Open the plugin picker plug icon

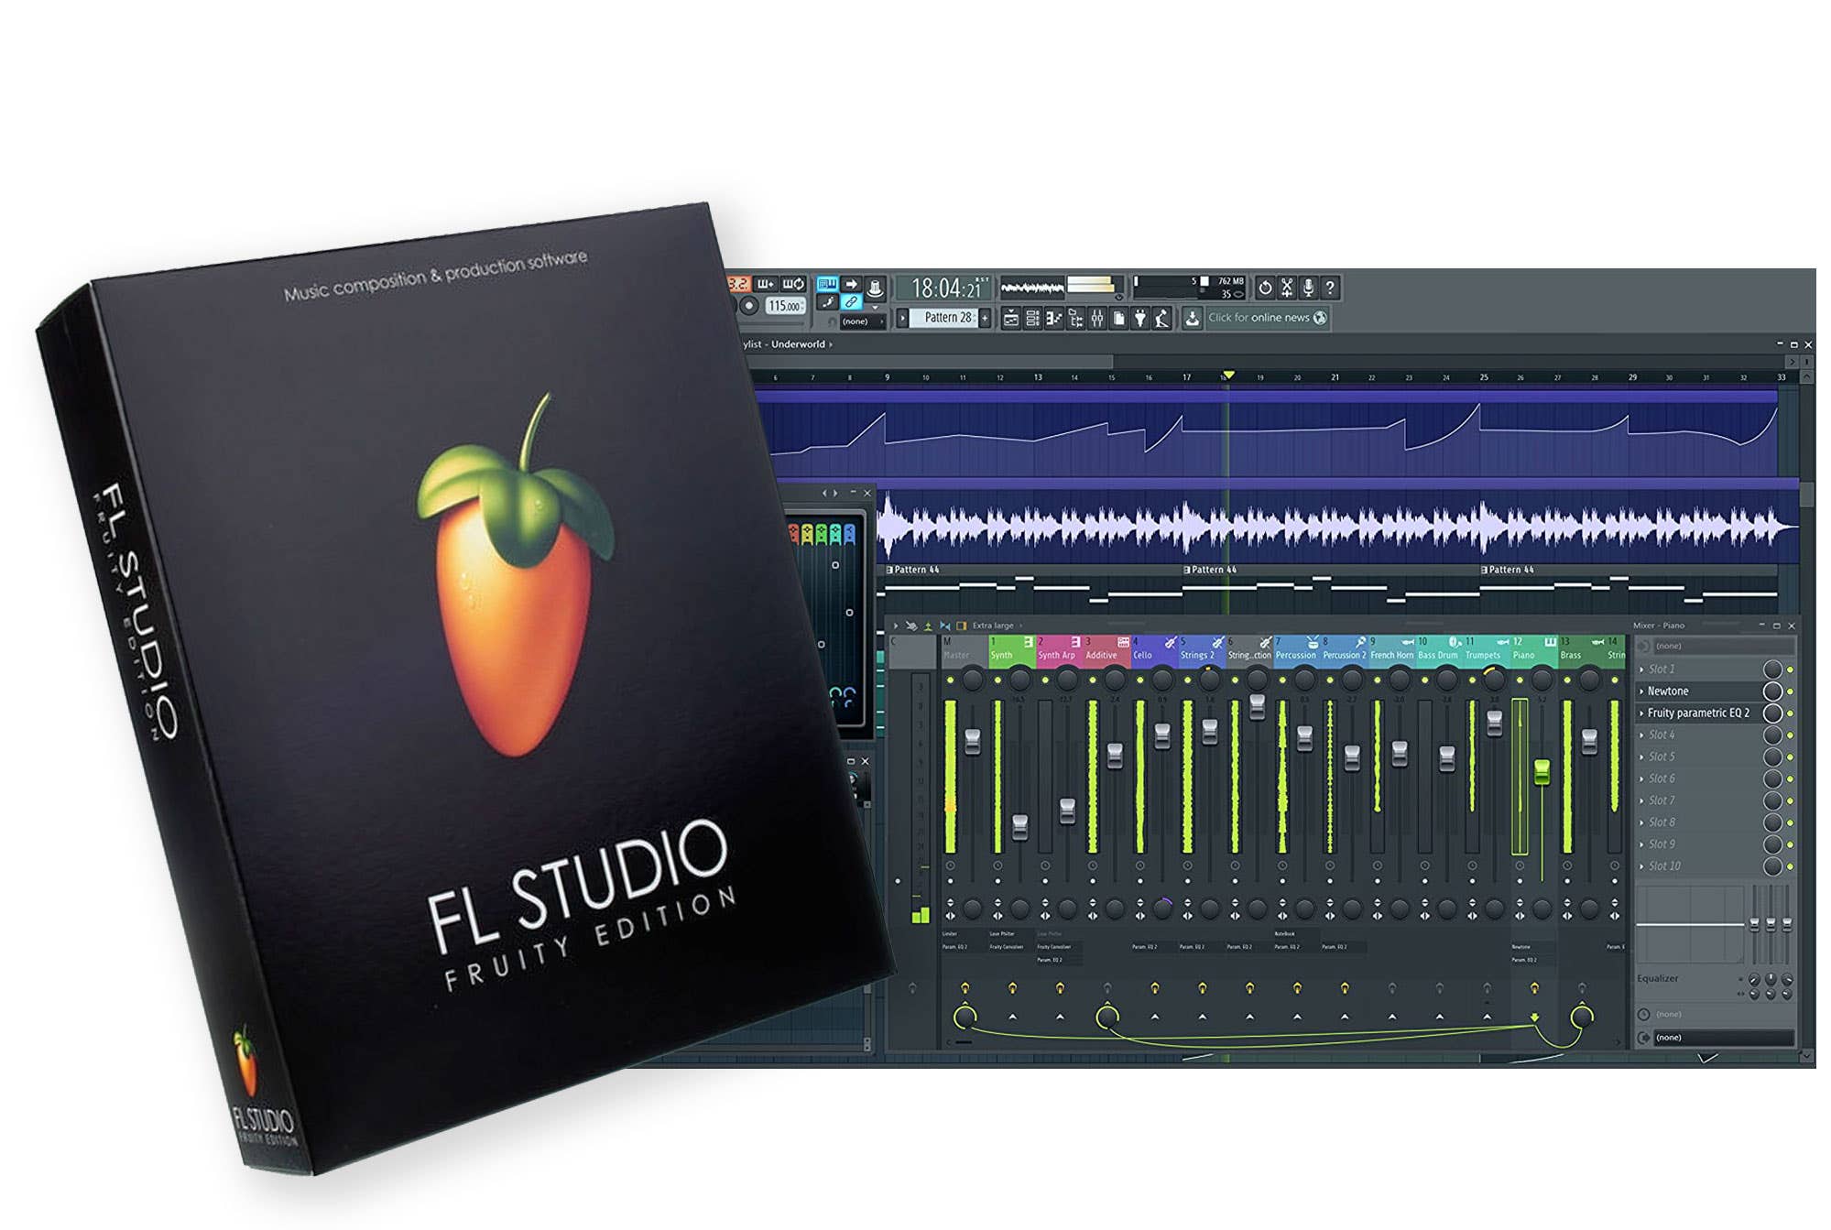(x=1140, y=318)
